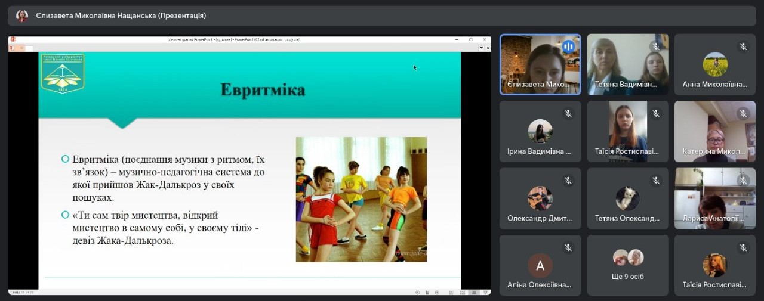Expand the 'Ще 9 осіб' participants tile
The image size is (764, 301).
pos(628,265)
